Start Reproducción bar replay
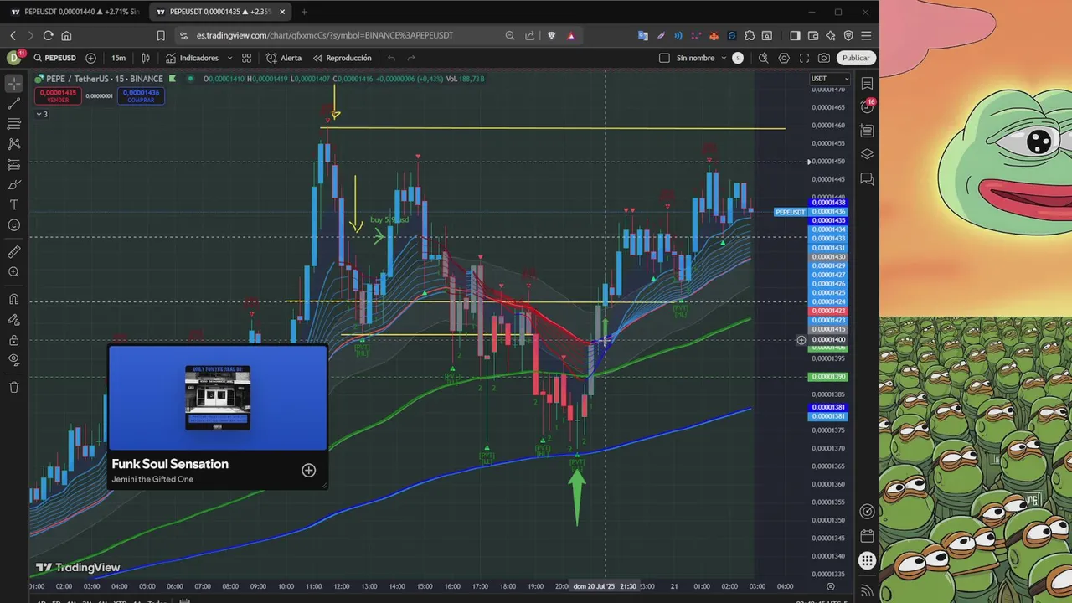This screenshot has height=603, width=1072. coord(342,58)
